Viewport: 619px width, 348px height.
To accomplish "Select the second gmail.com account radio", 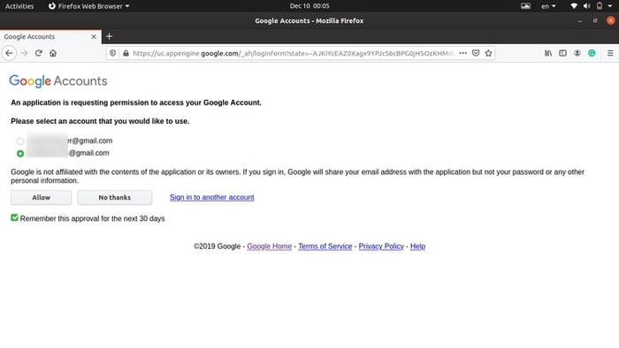I will [x=20, y=154].
